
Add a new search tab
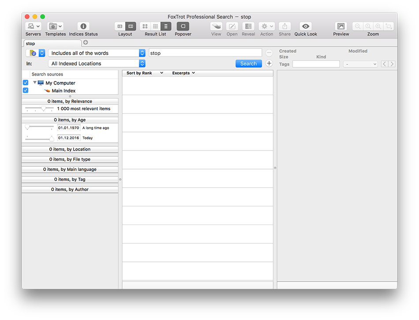(86, 42)
